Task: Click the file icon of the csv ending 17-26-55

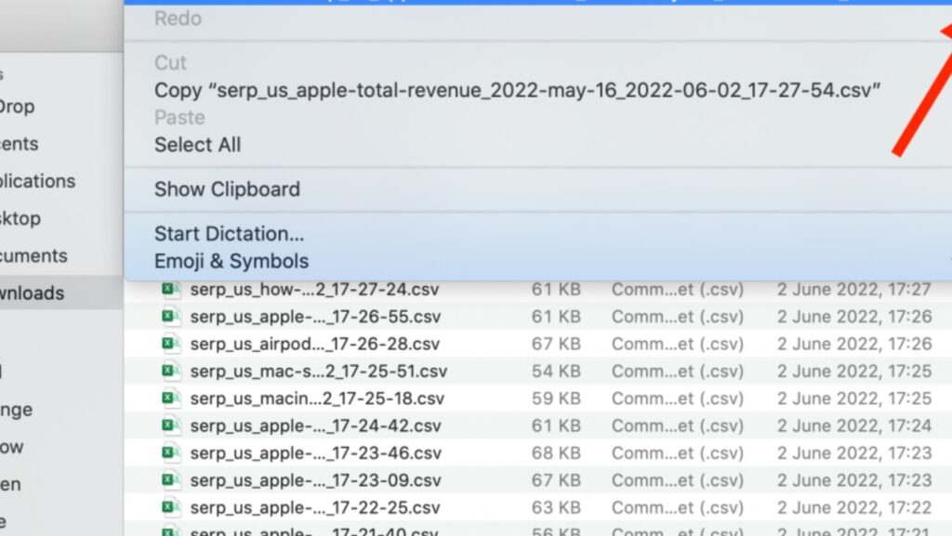Action: click(x=170, y=317)
